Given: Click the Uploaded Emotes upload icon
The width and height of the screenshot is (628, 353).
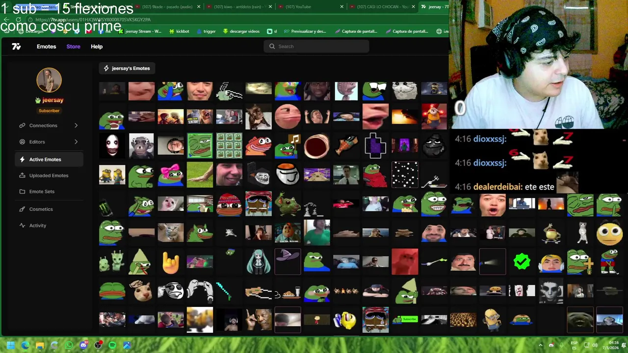Looking at the screenshot, I should click(22, 176).
